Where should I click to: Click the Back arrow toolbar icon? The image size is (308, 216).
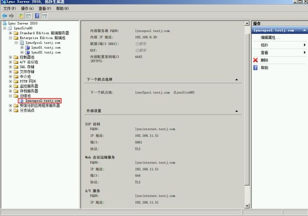[5, 16]
